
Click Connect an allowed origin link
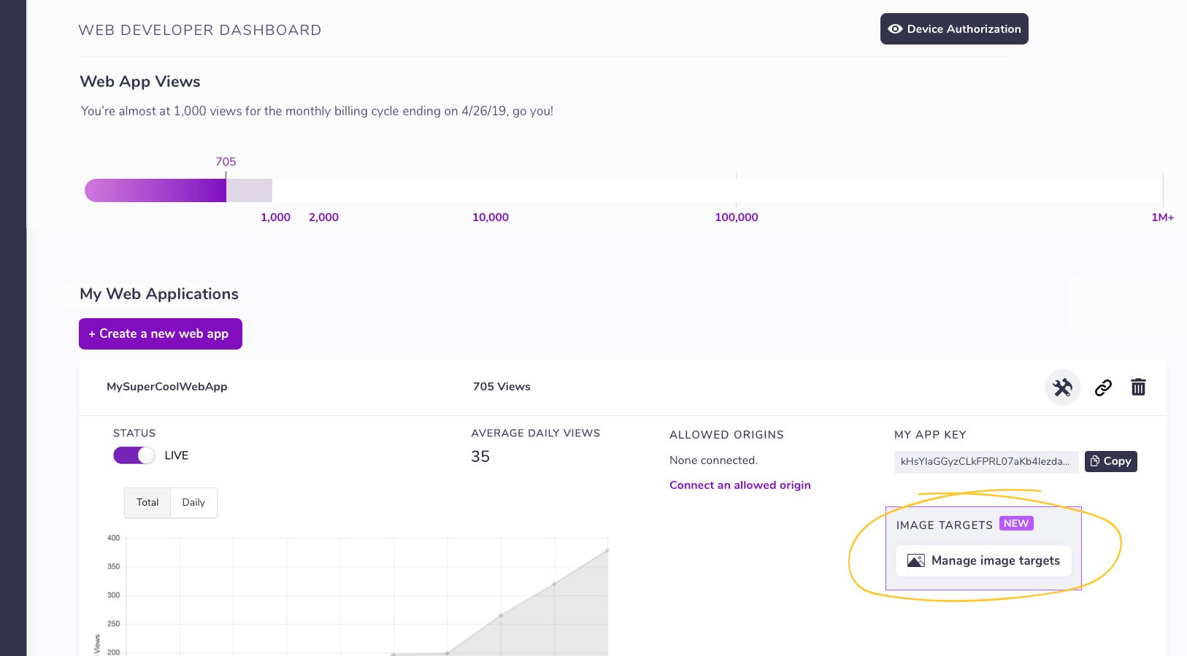(x=740, y=485)
